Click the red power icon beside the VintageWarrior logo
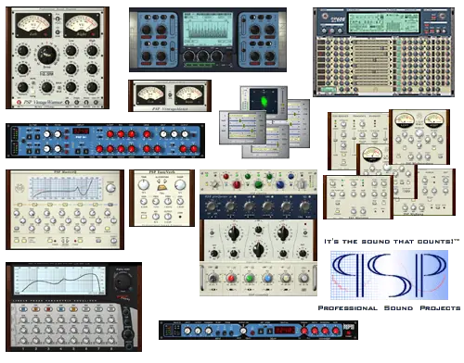Image resolution: width=464 pixels, height=363 pixels. tap(18, 102)
